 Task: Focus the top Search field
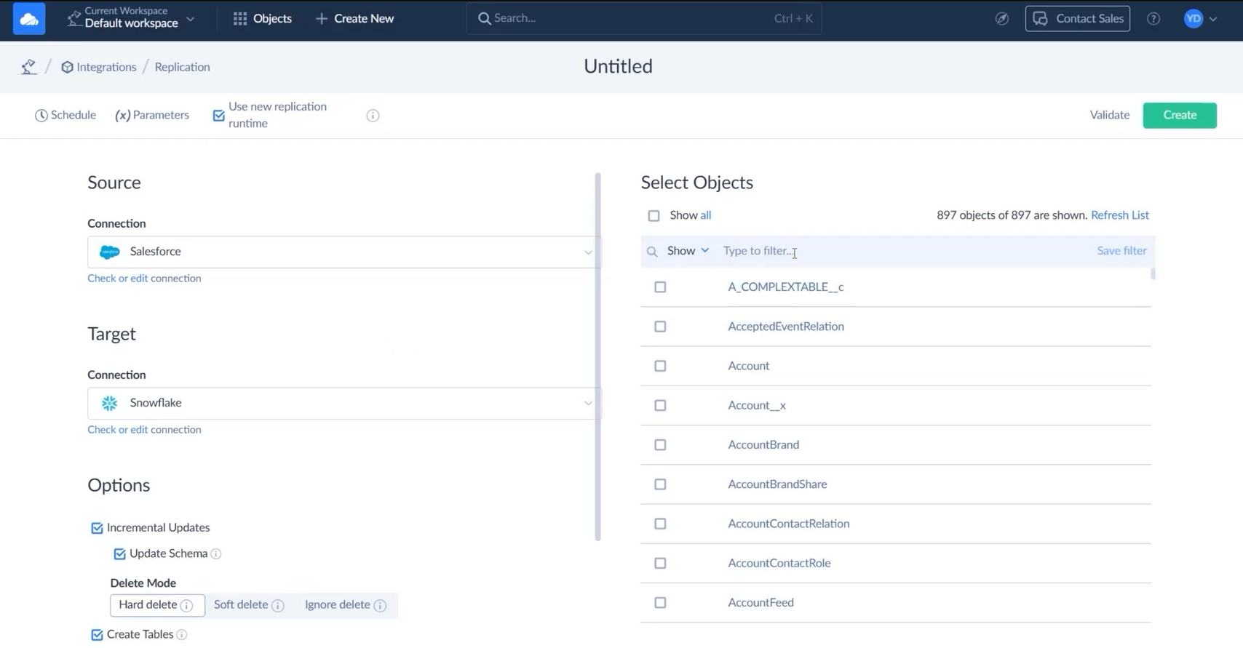point(644,19)
